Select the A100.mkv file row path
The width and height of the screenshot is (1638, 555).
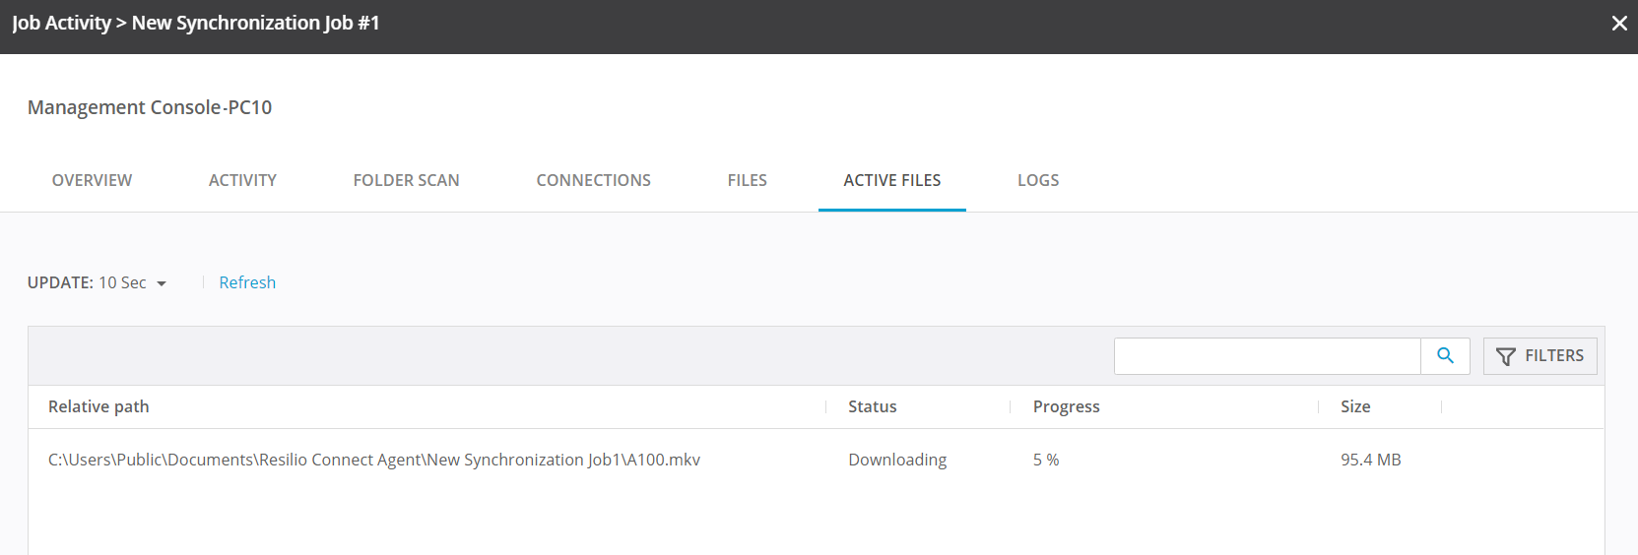coord(373,461)
